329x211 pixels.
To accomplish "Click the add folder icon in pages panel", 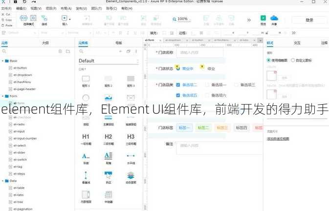I will (x=68, y=51).
